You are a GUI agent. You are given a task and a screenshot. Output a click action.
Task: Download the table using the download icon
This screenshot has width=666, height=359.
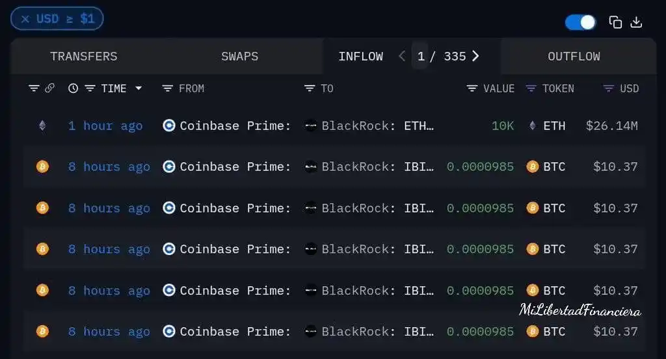click(x=636, y=22)
